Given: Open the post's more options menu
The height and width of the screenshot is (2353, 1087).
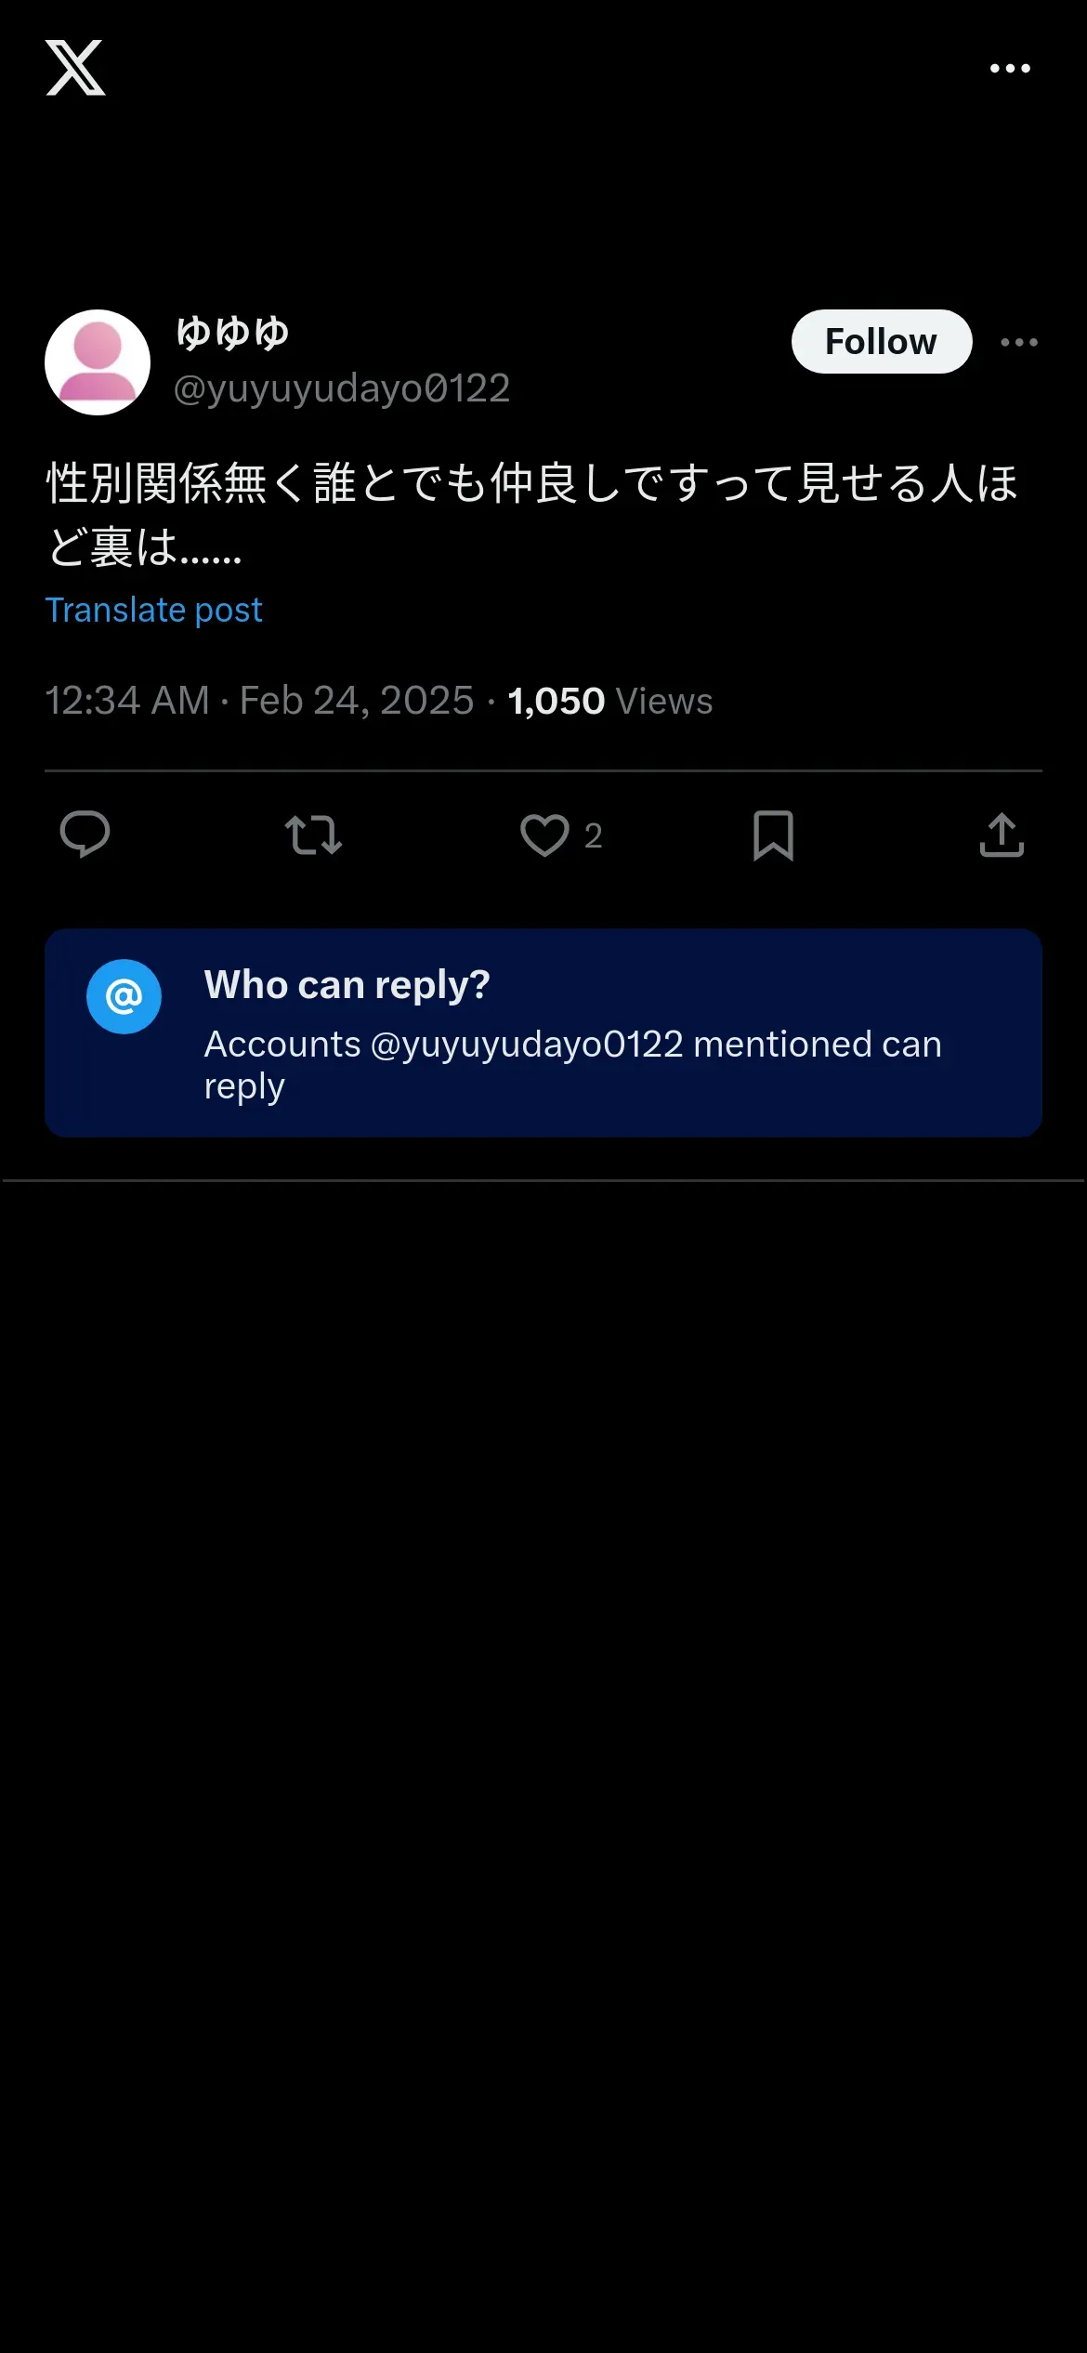Looking at the screenshot, I should click(1018, 342).
